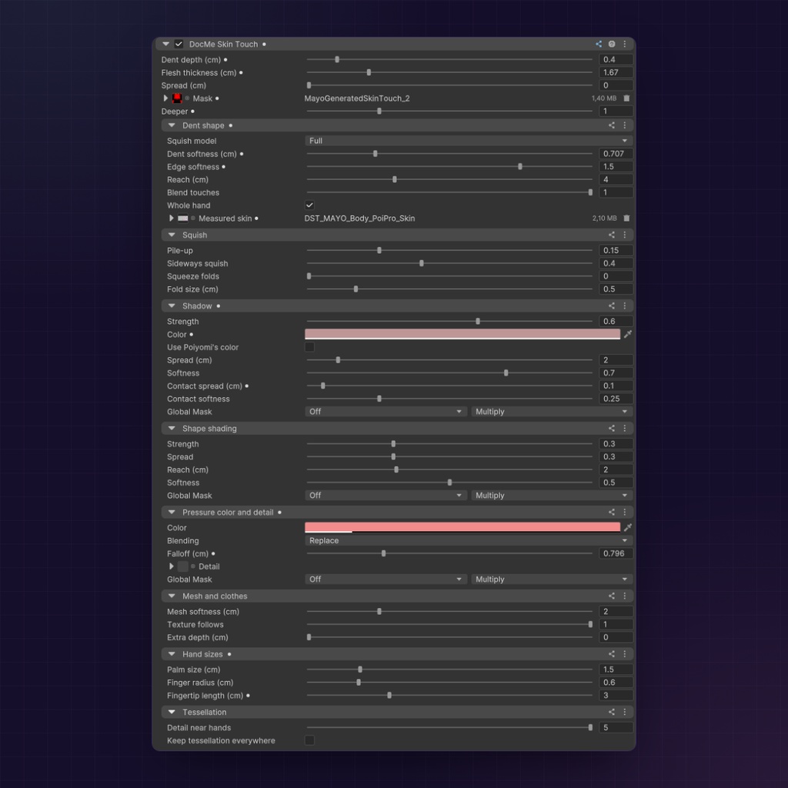Click the share icon in DocMe Skin Touch header

599,44
